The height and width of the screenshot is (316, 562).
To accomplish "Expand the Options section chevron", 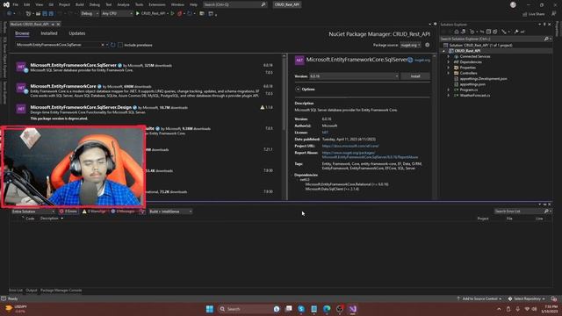I will 298,89.
